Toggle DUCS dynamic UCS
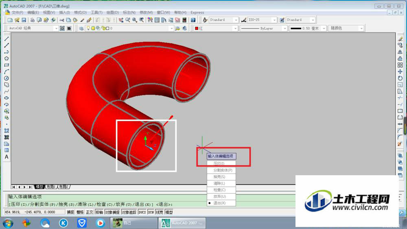 point(142,212)
